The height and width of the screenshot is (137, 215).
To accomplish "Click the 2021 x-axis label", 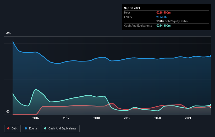I will (x=188, y=118).
